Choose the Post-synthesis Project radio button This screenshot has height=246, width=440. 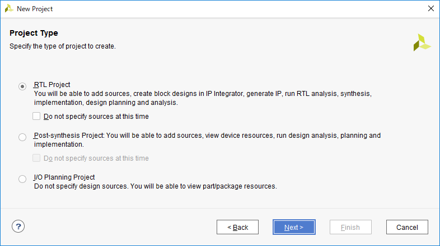pyautogui.click(x=22, y=137)
